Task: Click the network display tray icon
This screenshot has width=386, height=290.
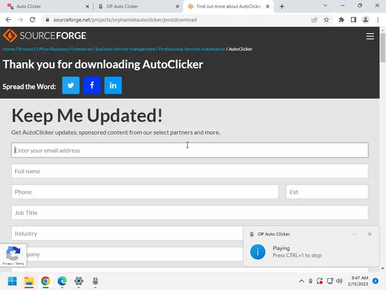Action: pyautogui.click(x=330, y=281)
